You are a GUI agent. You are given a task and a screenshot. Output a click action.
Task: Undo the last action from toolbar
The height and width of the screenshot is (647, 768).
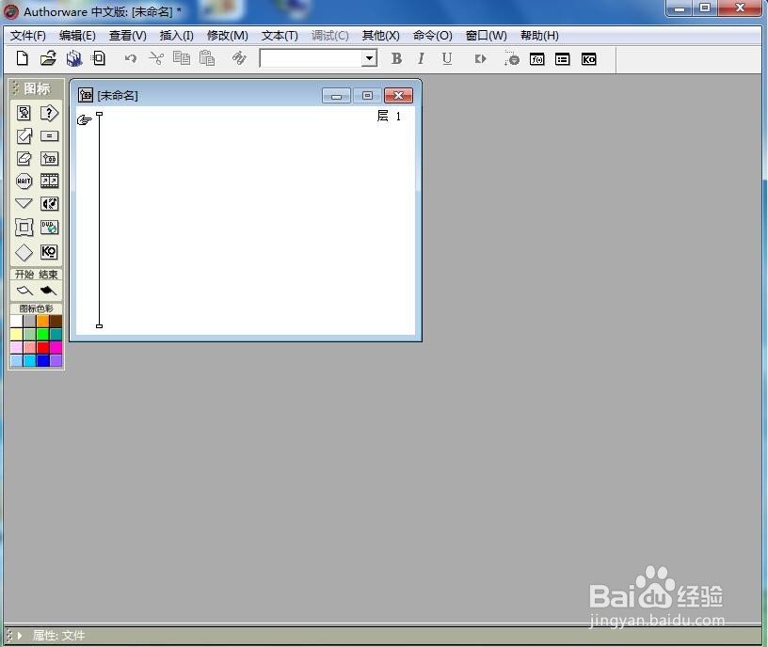130,58
